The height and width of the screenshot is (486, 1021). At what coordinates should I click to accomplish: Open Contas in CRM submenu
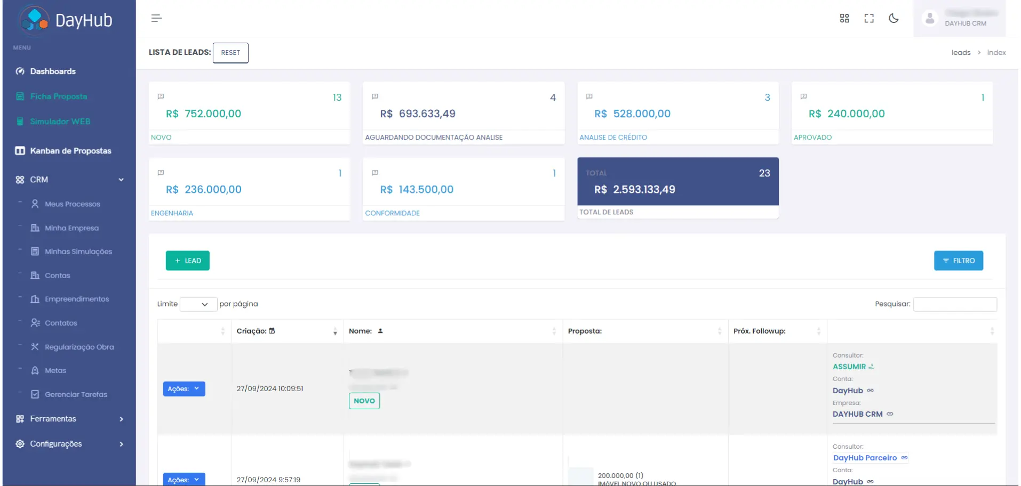coord(57,276)
